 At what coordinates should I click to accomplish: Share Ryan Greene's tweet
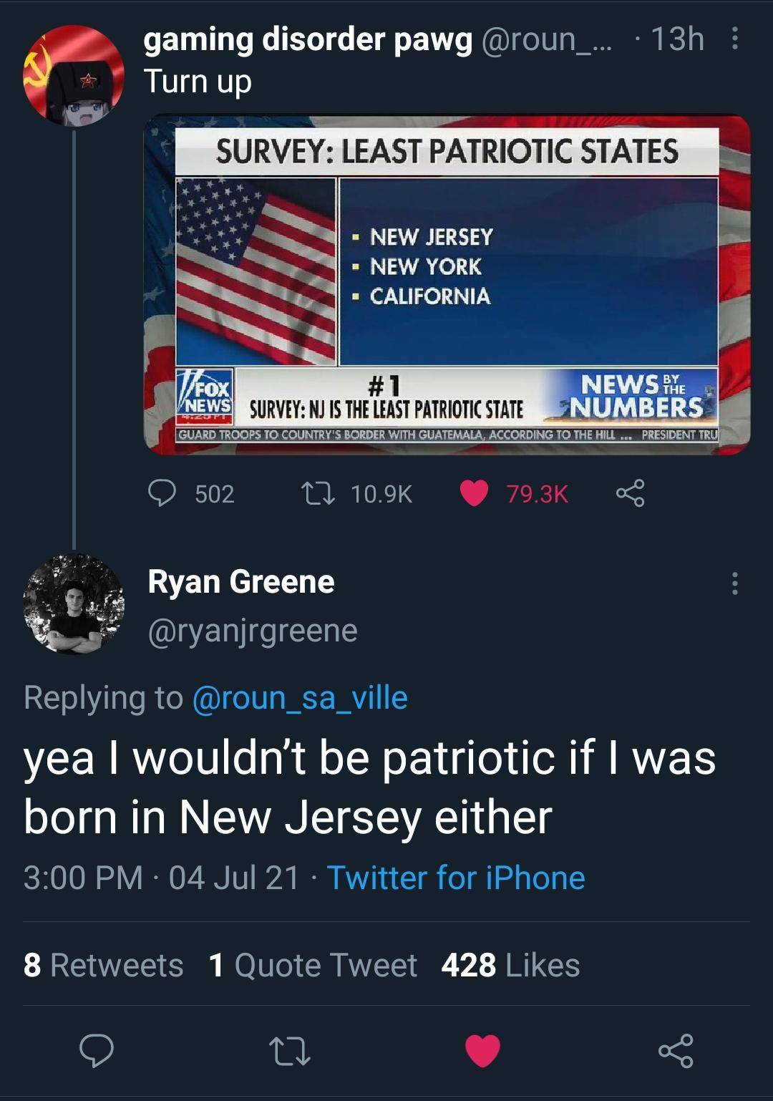coord(676,1050)
